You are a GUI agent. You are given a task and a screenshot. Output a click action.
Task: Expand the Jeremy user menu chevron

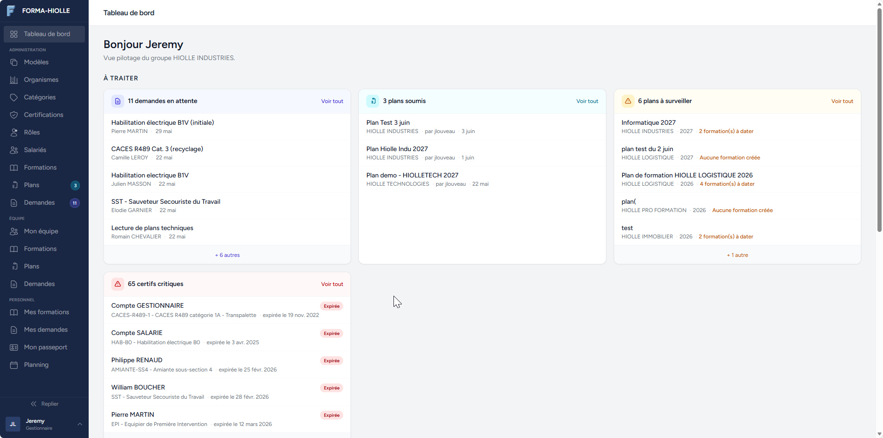tap(80, 424)
